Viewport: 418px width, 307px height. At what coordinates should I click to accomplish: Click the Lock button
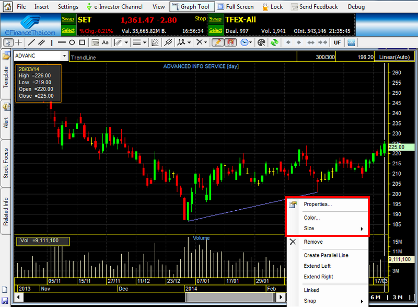[x=272, y=7]
